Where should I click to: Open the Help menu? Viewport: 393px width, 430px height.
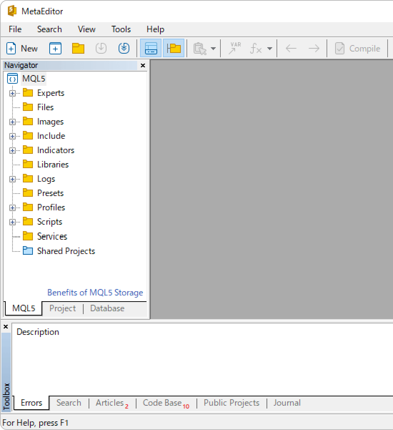click(x=155, y=29)
